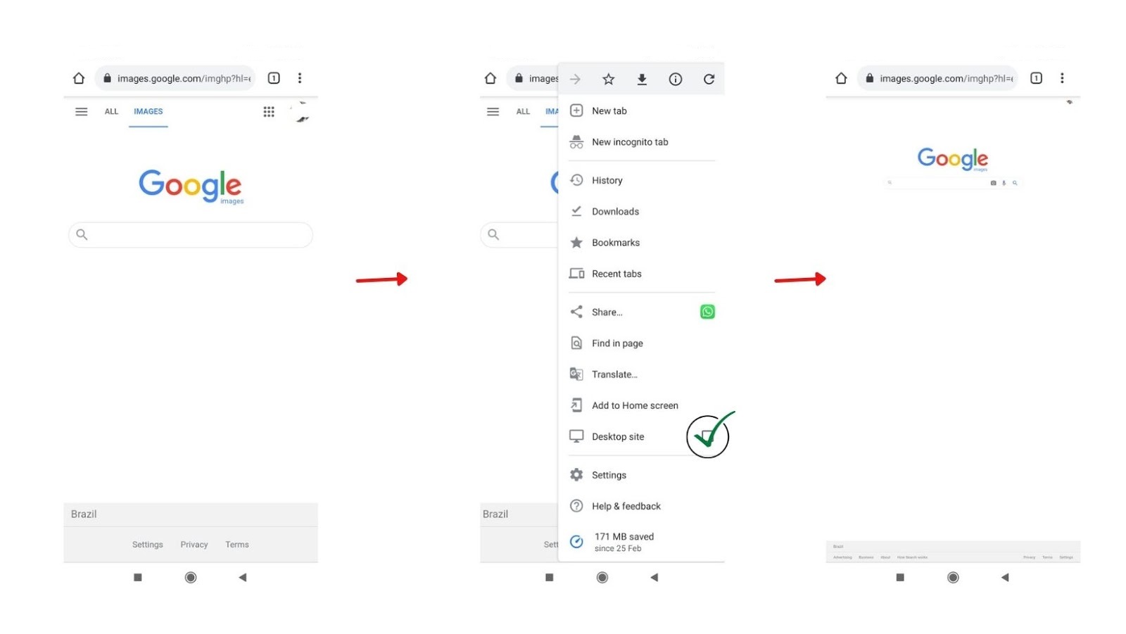This screenshot has height=634, width=1126.
Task: Select ALL tab on the left Google page
Action: [111, 111]
